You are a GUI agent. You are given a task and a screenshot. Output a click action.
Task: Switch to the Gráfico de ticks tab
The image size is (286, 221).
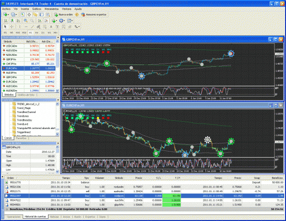coord(27,95)
